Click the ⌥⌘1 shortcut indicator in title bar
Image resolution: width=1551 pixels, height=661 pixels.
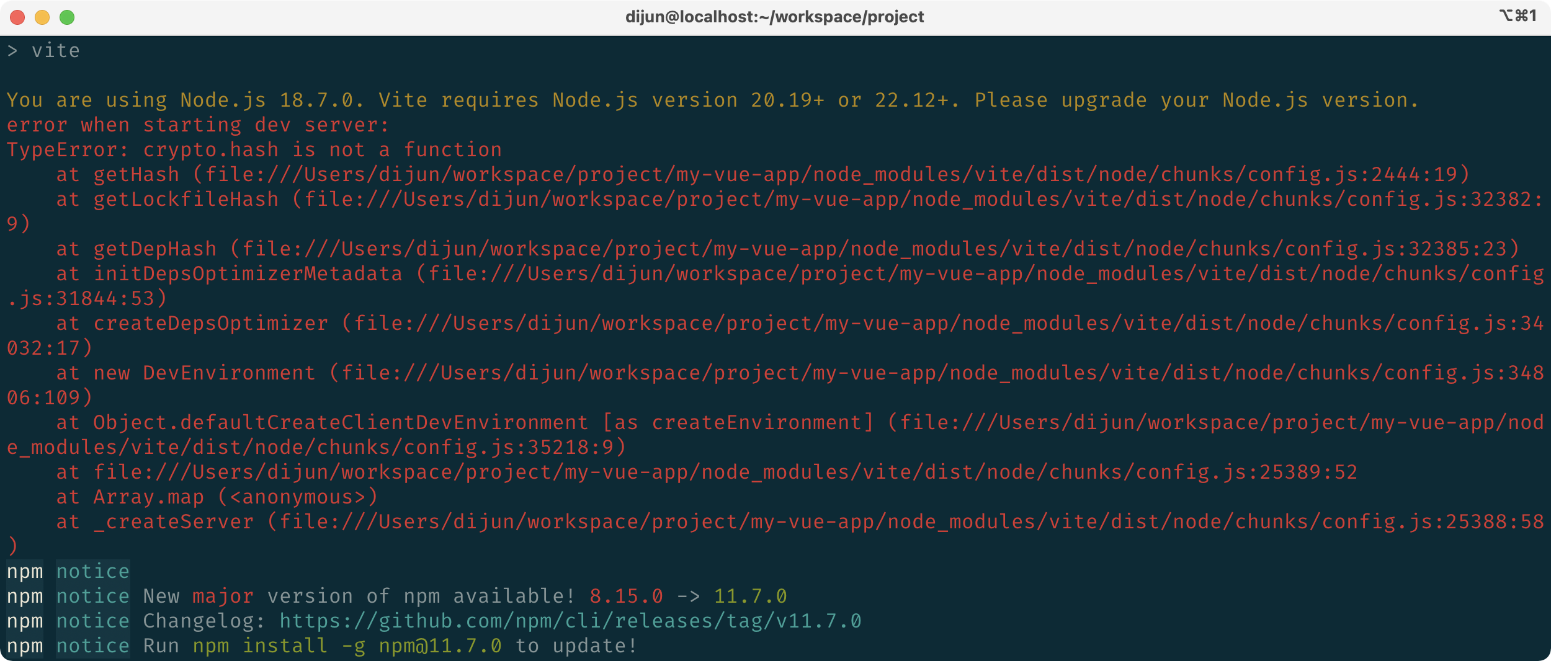[1518, 16]
